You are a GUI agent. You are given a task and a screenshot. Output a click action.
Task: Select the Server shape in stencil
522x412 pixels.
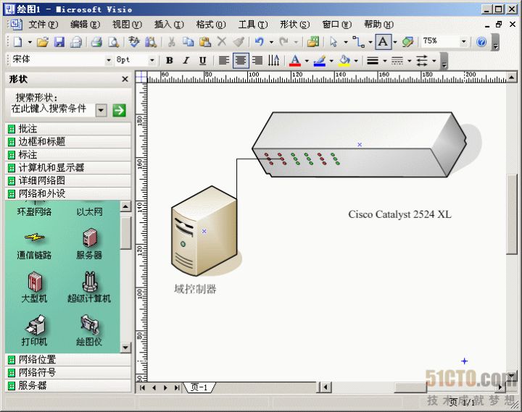click(x=89, y=244)
